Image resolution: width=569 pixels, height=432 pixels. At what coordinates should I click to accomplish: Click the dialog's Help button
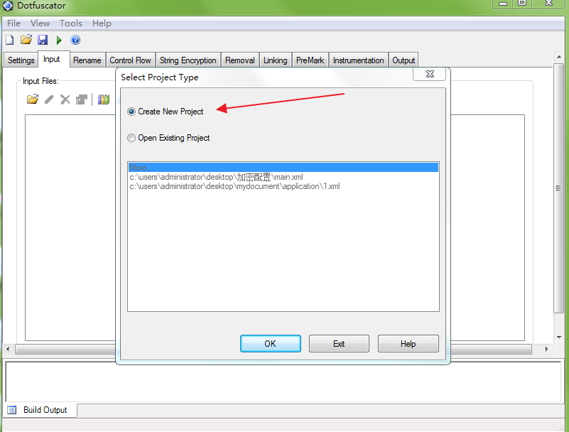[408, 343]
